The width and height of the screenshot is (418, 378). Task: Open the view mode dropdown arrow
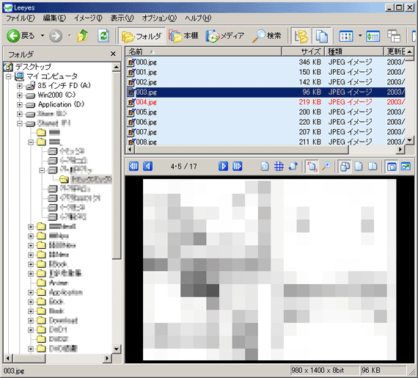tap(360, 36)
